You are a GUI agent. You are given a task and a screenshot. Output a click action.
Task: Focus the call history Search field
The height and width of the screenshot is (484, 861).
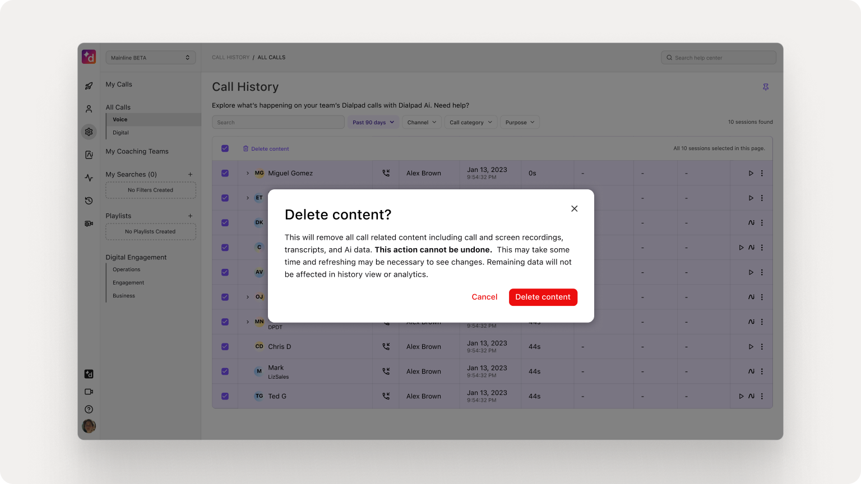(x=278, y=122)
